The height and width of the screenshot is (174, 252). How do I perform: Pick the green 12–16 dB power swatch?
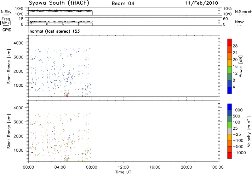[x=230, y=69]
